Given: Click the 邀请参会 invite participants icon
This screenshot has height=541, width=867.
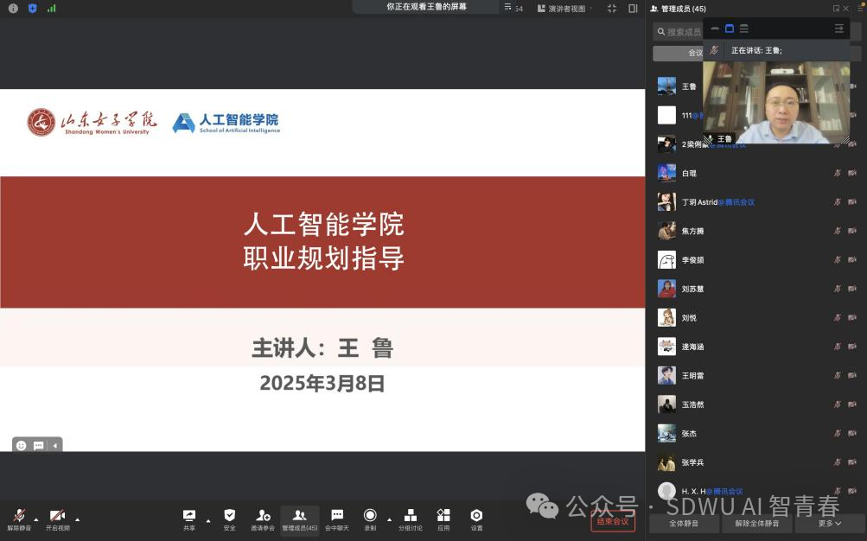Looking at the screenshot, I should click(263, 516).
